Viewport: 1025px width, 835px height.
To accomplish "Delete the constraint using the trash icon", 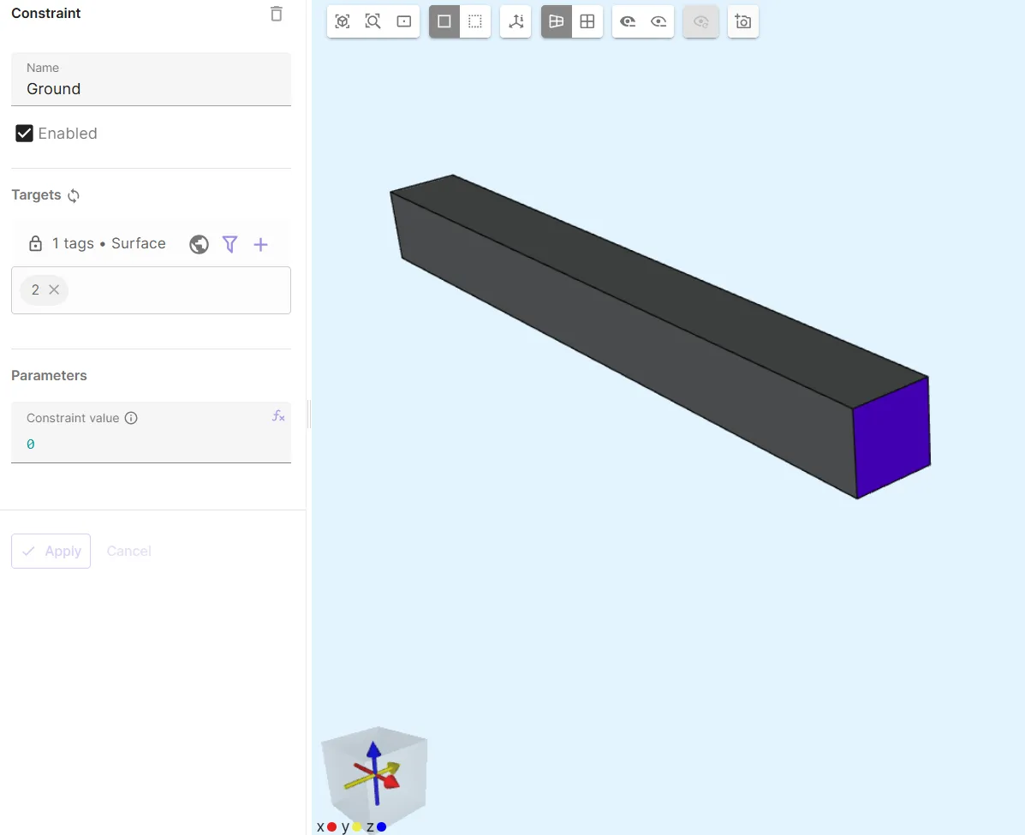I will [276, 14].
